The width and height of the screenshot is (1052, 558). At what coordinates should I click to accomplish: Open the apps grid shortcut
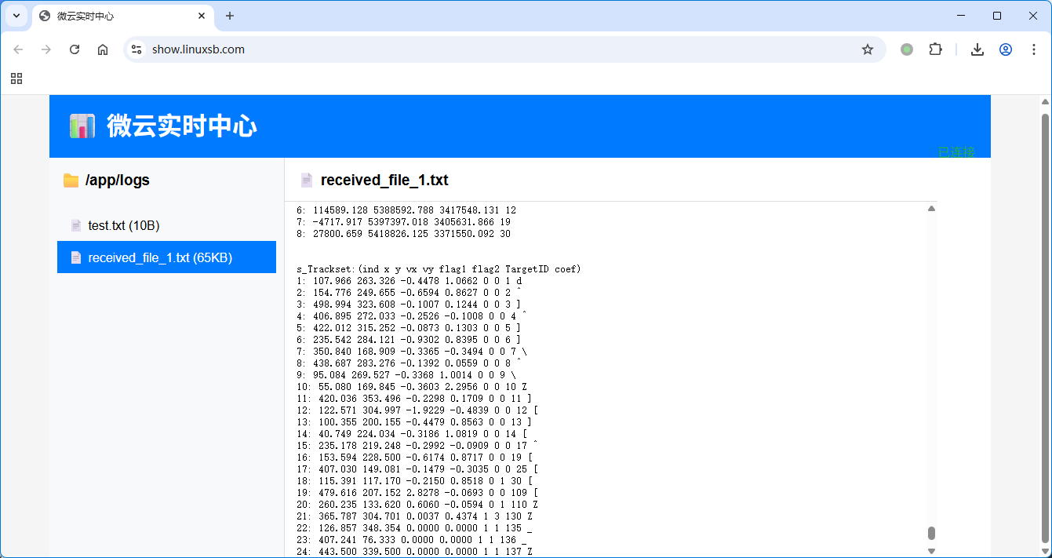pos(16,78)
